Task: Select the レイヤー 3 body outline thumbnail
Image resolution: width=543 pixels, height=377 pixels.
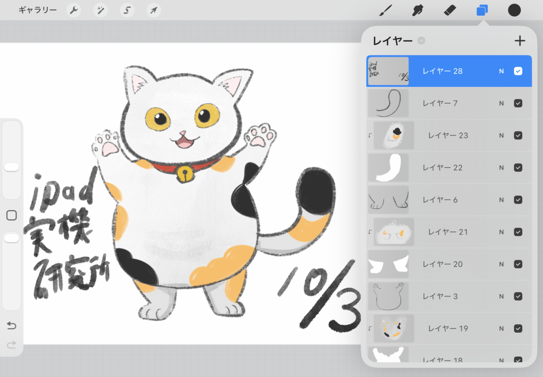Action: point(388,296)
